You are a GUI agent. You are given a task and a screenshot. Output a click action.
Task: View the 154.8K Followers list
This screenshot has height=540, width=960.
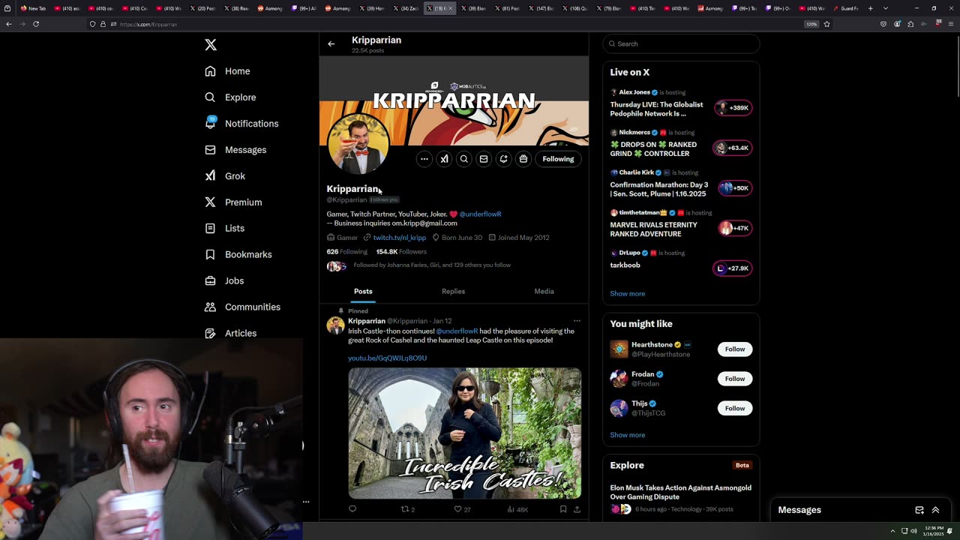(x=401, y=252)
